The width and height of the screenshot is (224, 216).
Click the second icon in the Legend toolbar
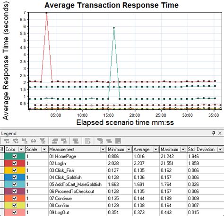[x=16, y=141]
